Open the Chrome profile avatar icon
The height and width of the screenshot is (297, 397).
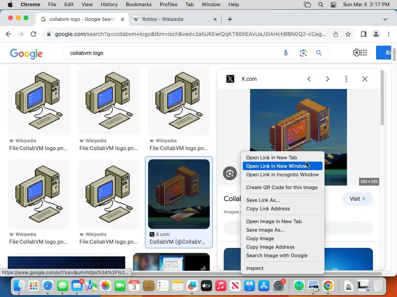(x=376, y=34)
